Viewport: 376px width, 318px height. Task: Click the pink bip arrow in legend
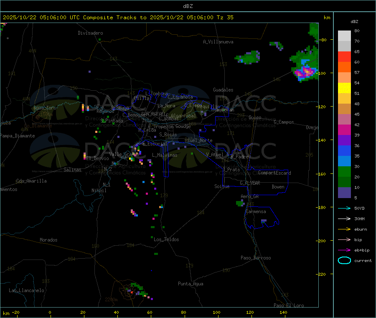344,239
